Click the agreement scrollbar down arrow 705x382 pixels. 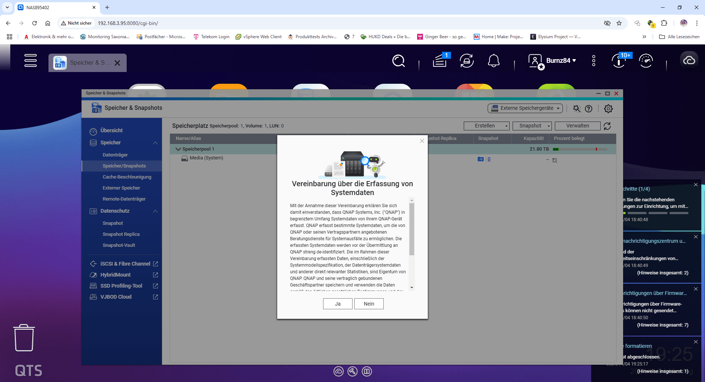coord(412,288)
